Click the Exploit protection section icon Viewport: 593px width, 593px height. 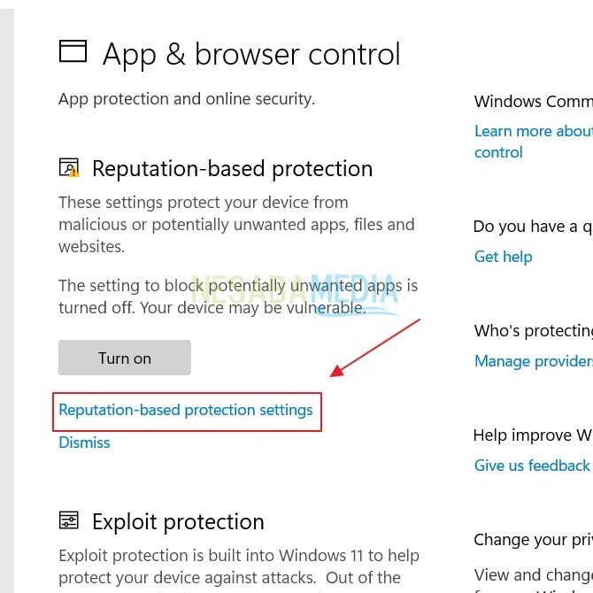(x=68, y=520)
